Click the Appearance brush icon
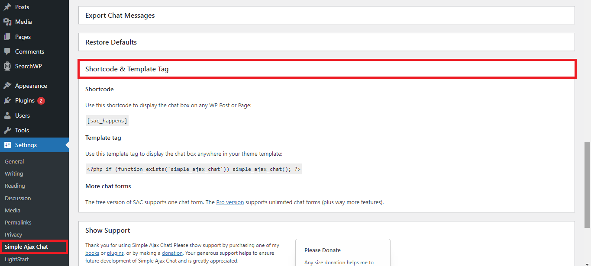Viewport: 591px width, 266px height. (x=7, y=86)
